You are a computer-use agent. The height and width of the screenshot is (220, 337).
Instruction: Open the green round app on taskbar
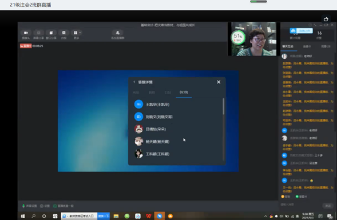[x=127, y=216]
